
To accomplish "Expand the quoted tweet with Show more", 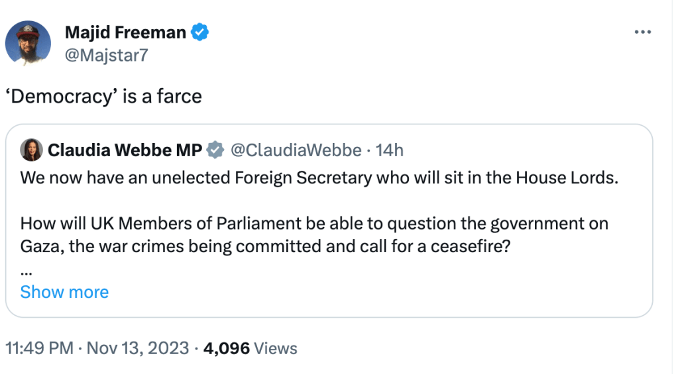I will (64, 292).
